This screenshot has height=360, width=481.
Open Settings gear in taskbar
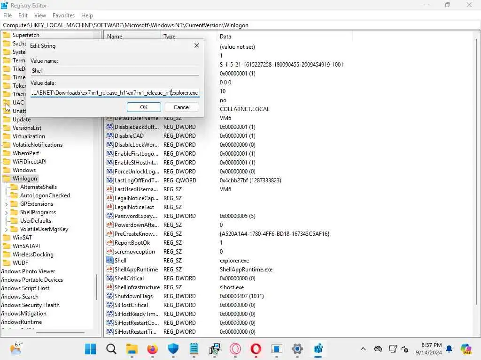[x=297, y=349]
